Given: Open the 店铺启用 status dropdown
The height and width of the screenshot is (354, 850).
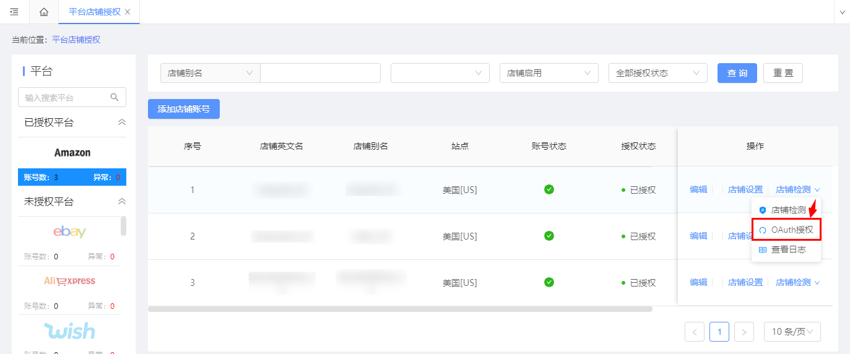Looking at the screenshot, I should coord(549,73).
